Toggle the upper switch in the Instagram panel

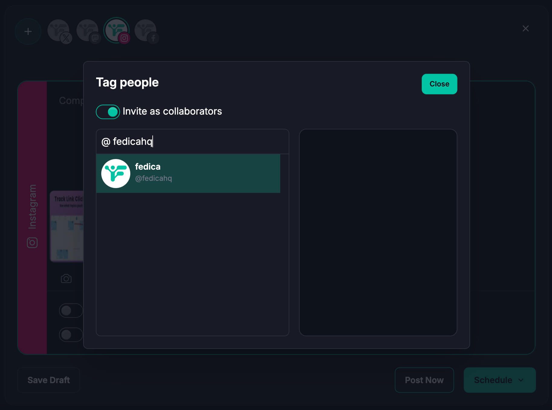pyautogui.click(x=70, y=310)
